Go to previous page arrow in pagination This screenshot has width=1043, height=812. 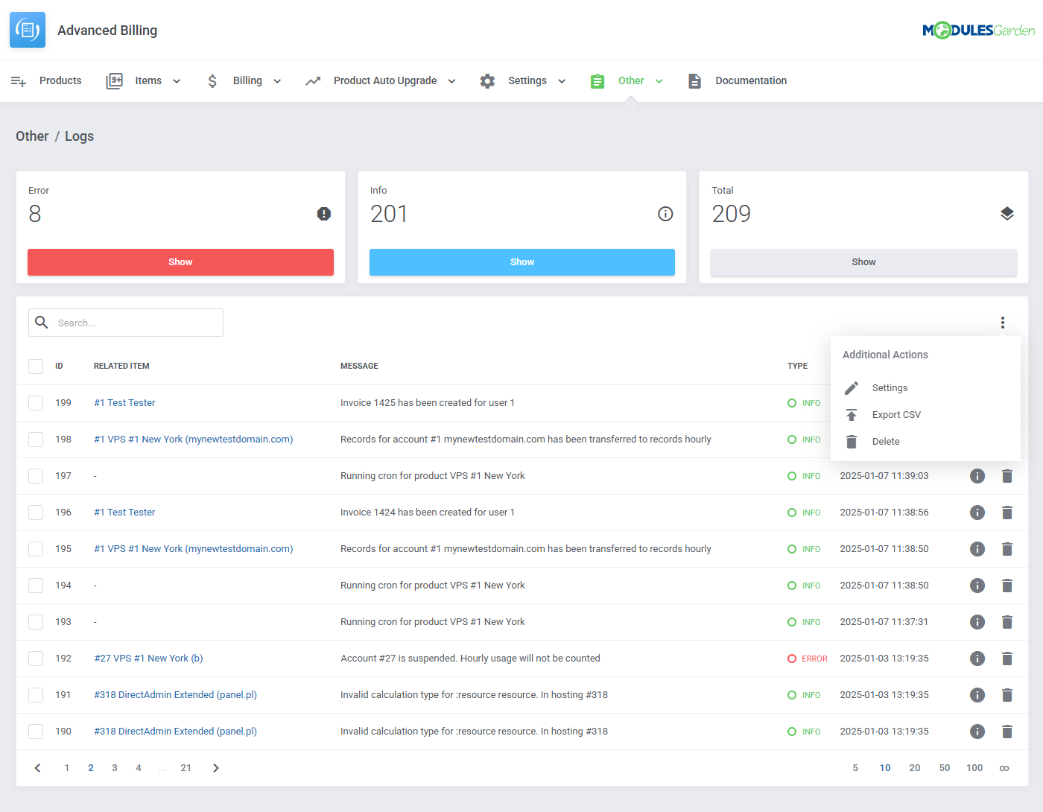(x=37, y=768)
